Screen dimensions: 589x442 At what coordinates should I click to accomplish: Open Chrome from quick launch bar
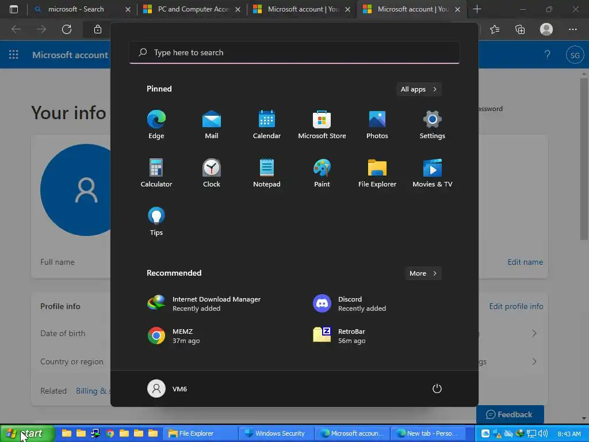[x=110, y=433]
